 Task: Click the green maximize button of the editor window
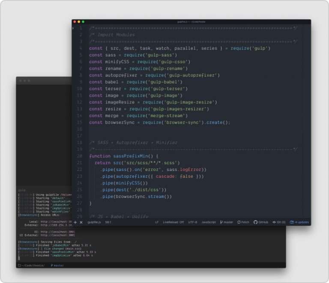[x=83, y=21]
